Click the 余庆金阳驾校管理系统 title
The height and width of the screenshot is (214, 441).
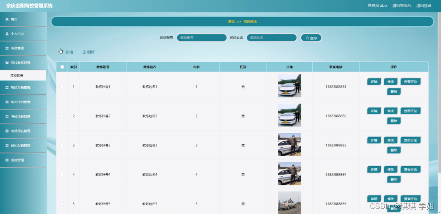tap(29, 5)
